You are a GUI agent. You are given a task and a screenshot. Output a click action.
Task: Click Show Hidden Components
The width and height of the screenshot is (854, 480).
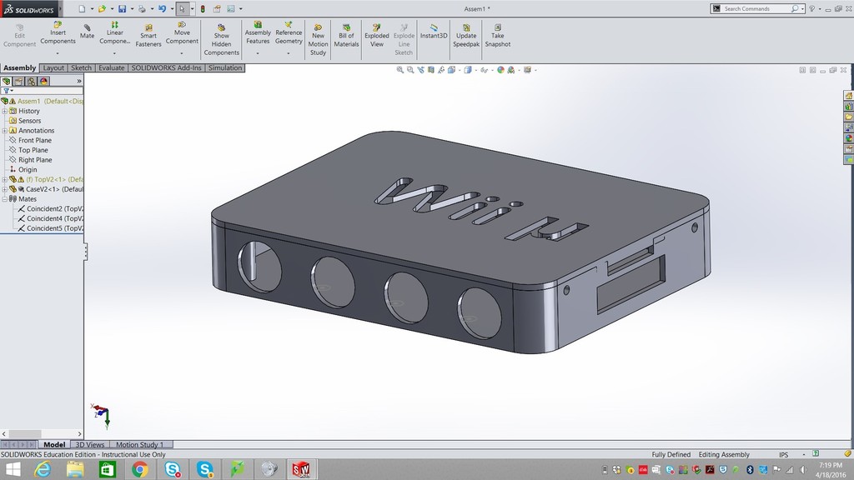pos(221,40)
